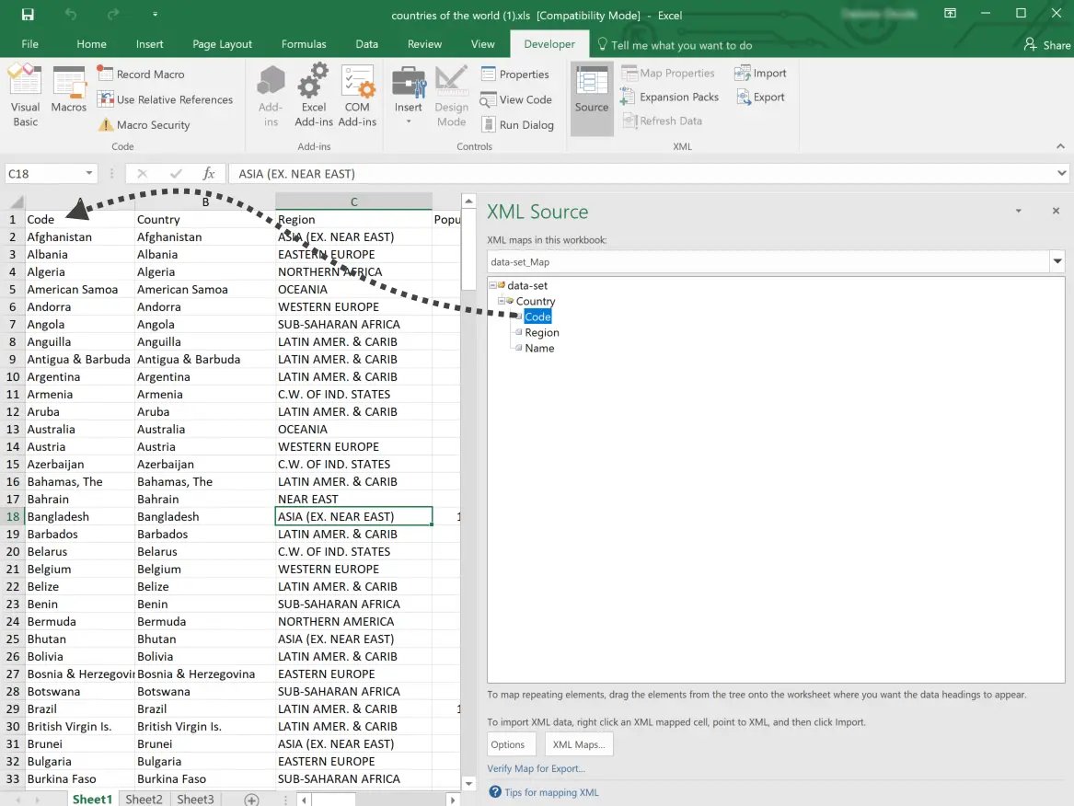Viewport: 1074px width, 806px height.
Task: Add a new sheet
Action: pyautogui.click(x=251, y=800)
